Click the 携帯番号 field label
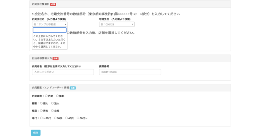The image size is (260, 140). (104, 66)
